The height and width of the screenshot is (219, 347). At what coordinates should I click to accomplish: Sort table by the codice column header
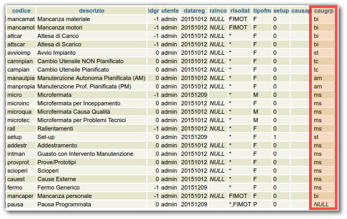coord(21,11)
